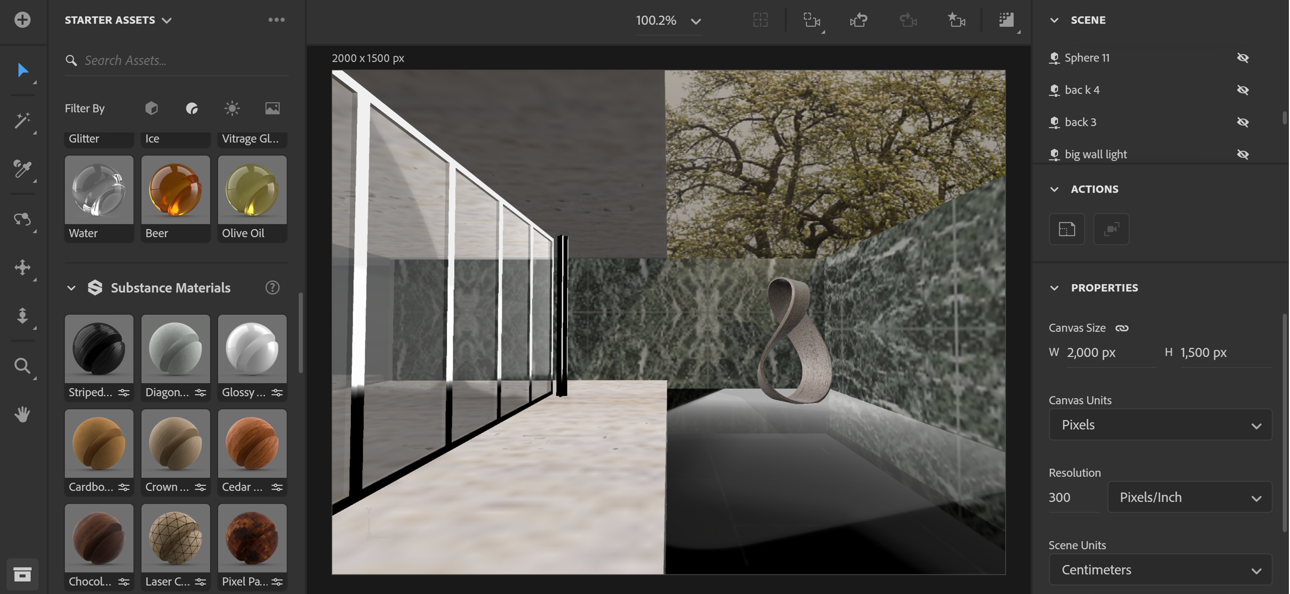The height and width of the screenshot is (594, 1290).
Task: Select the Water material thumbnail
Action: point(98,189)
